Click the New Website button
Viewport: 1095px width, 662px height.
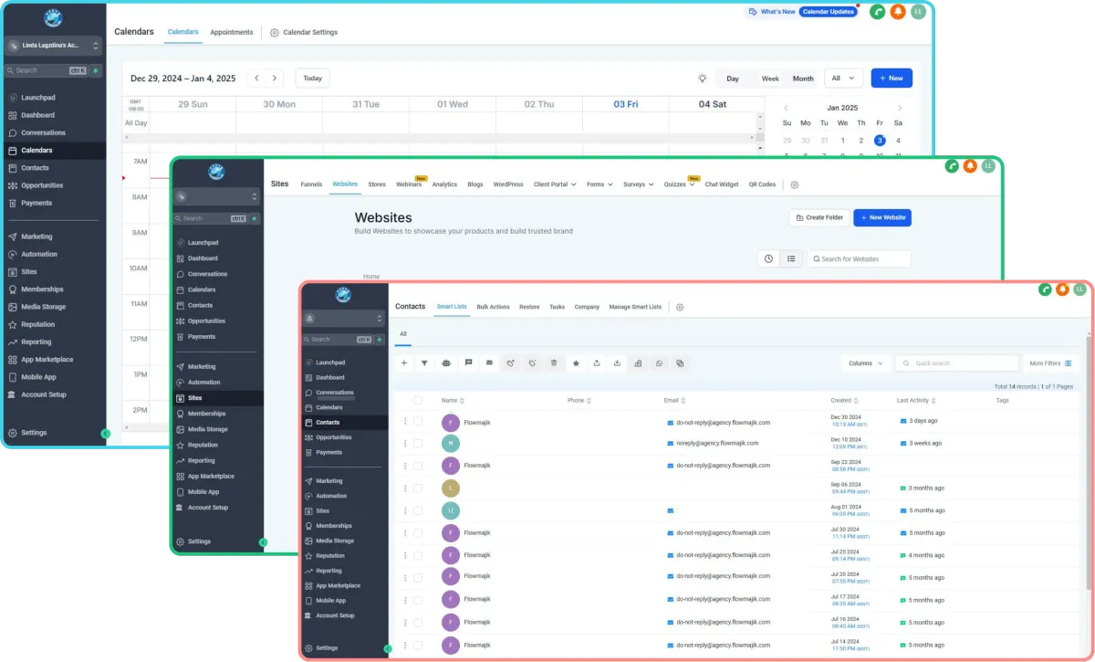[x=882, y=217]
